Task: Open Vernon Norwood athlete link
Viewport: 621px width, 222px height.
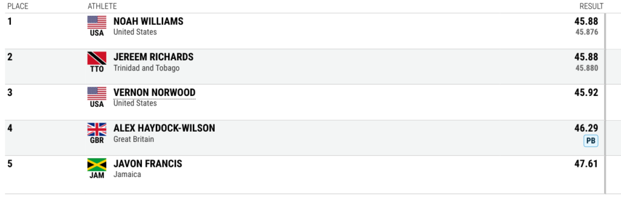Action: (155, 93)
